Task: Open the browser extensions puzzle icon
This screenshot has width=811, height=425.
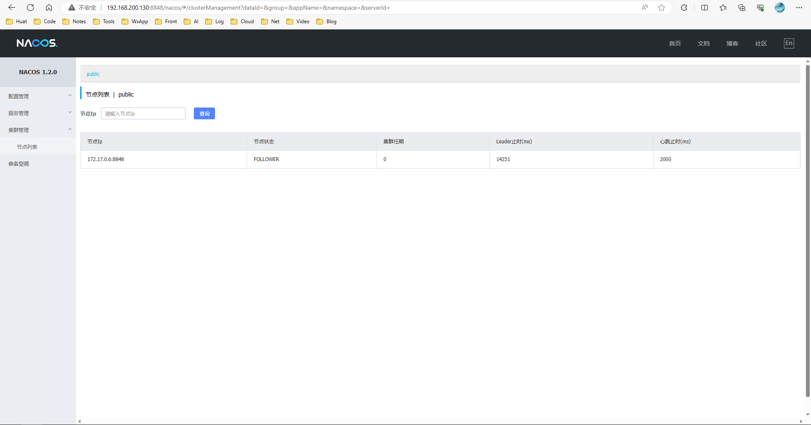Action: tap(684, 8)
